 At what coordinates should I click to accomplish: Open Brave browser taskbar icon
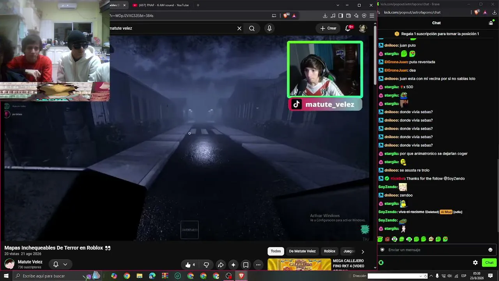[241, 276]
